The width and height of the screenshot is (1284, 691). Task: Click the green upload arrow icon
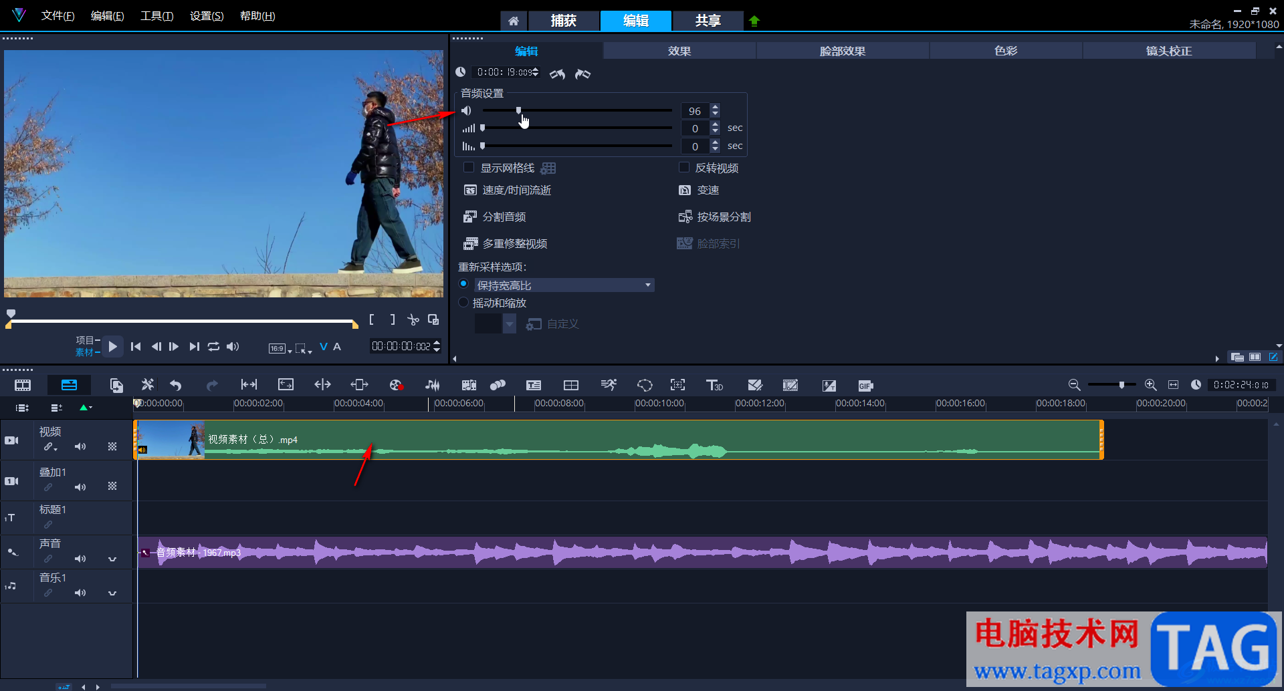click(x=754, y=21)
